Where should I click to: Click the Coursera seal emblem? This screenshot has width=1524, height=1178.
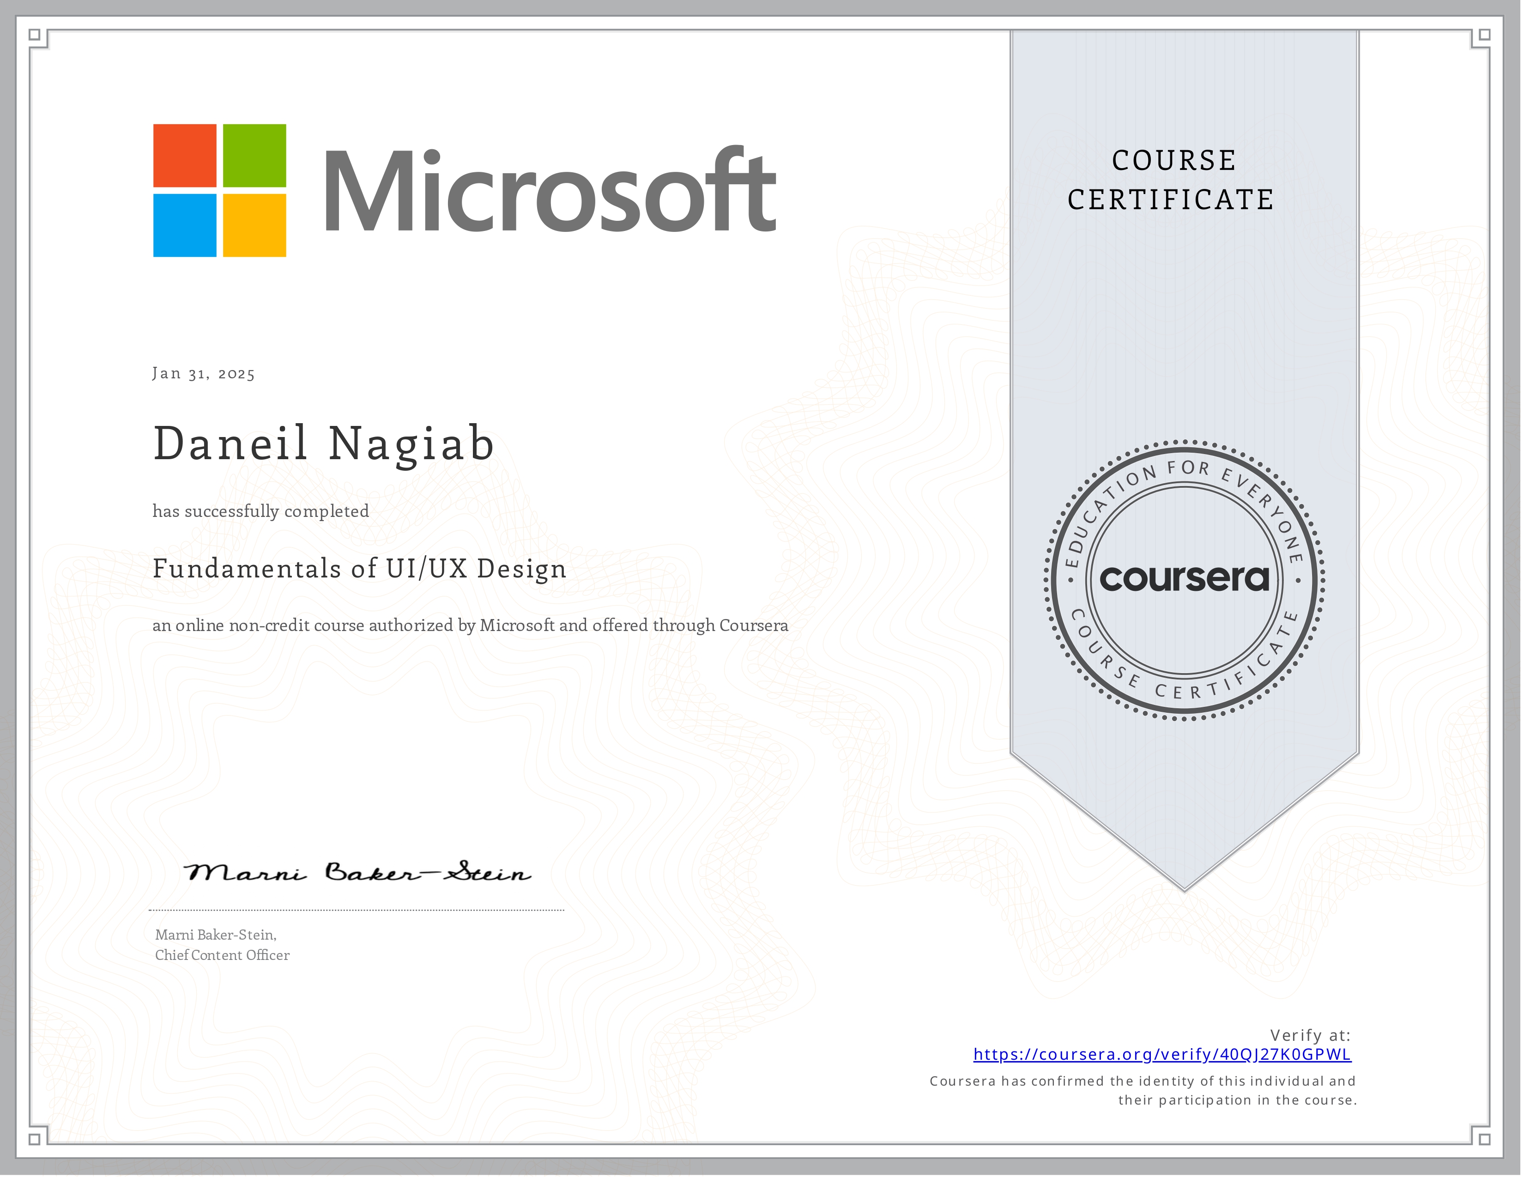[x=1184, y=580]
